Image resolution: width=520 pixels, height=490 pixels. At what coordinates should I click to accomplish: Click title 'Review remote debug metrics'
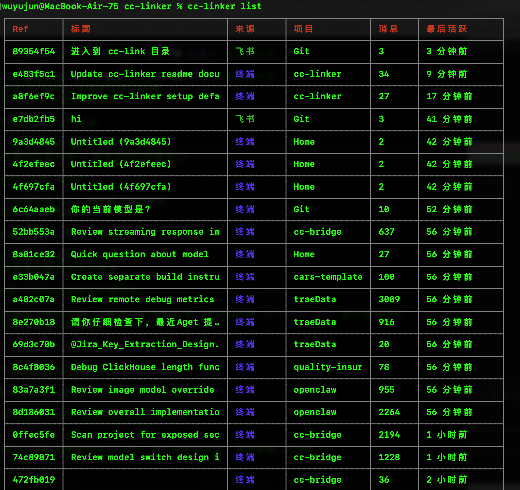pos(142,300)
